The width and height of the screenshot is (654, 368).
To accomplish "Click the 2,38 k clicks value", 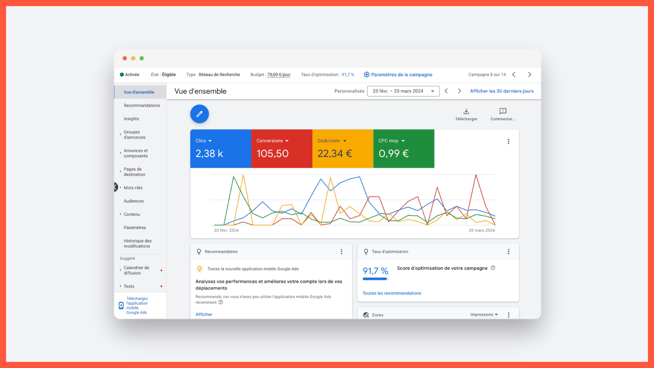I will 209,153.
